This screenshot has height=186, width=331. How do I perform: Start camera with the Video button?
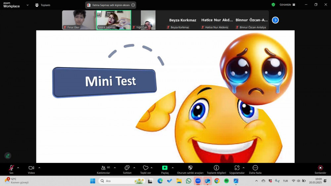(31, 169)
